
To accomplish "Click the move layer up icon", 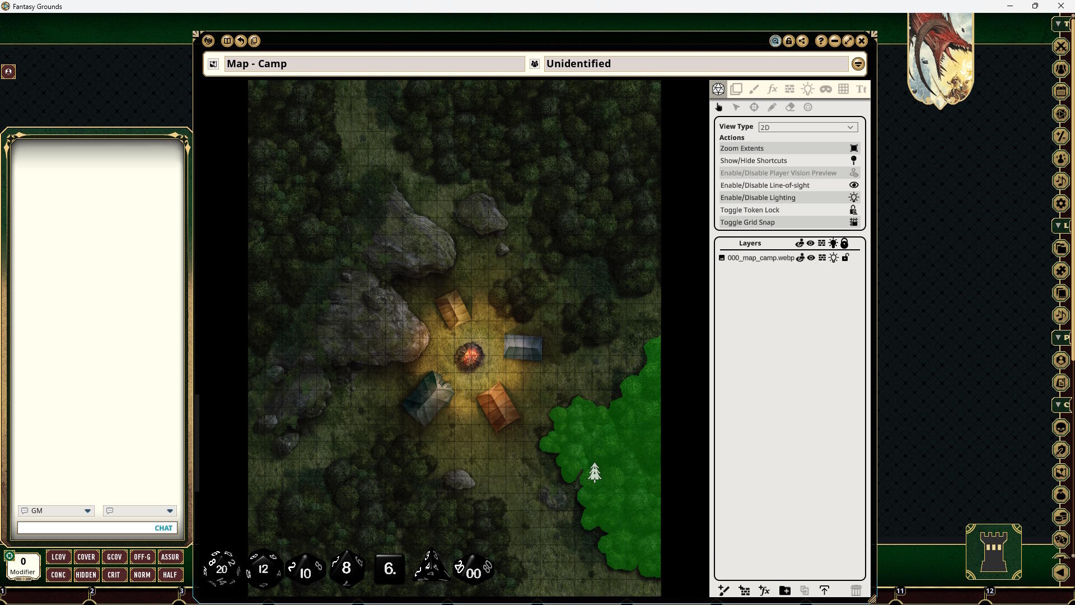I will coord(825,590).
